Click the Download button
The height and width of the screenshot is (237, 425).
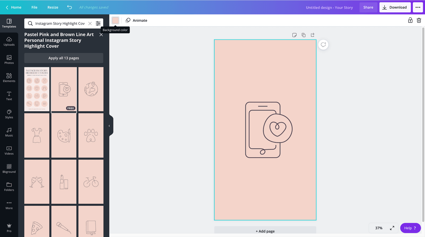pos(395,7)
